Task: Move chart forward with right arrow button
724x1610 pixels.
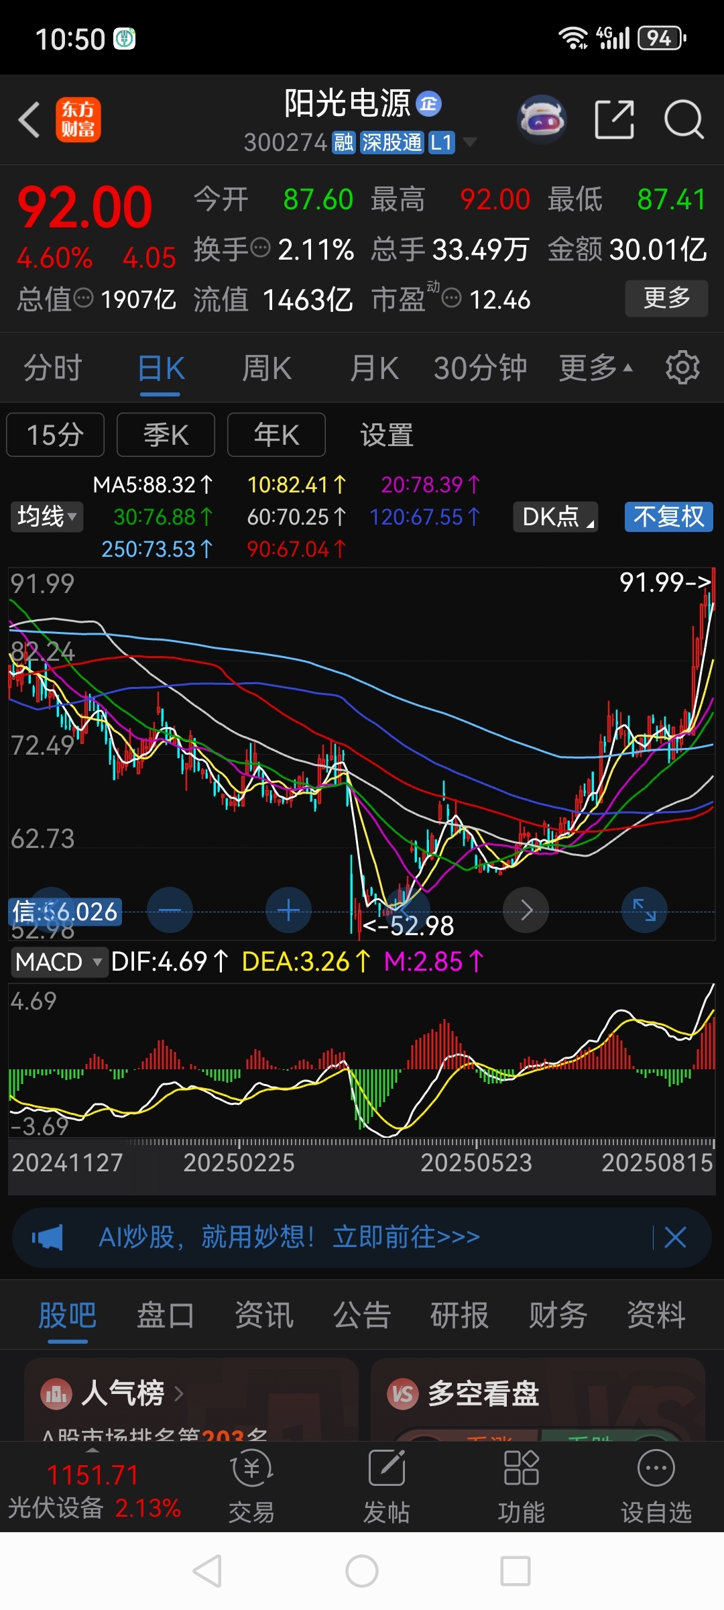Action: tap(526, 910)
